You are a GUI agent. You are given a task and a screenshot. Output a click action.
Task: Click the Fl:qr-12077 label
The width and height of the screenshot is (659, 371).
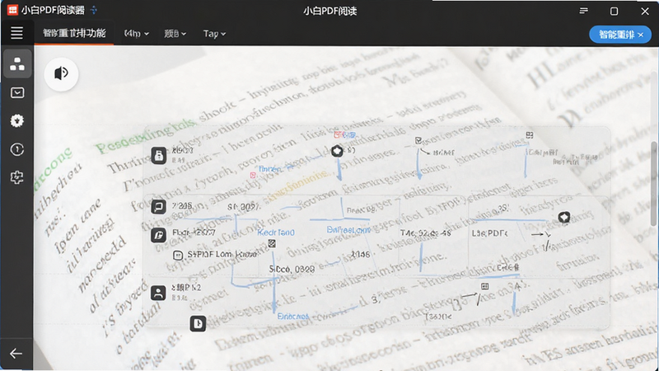[x=194, y=232]
